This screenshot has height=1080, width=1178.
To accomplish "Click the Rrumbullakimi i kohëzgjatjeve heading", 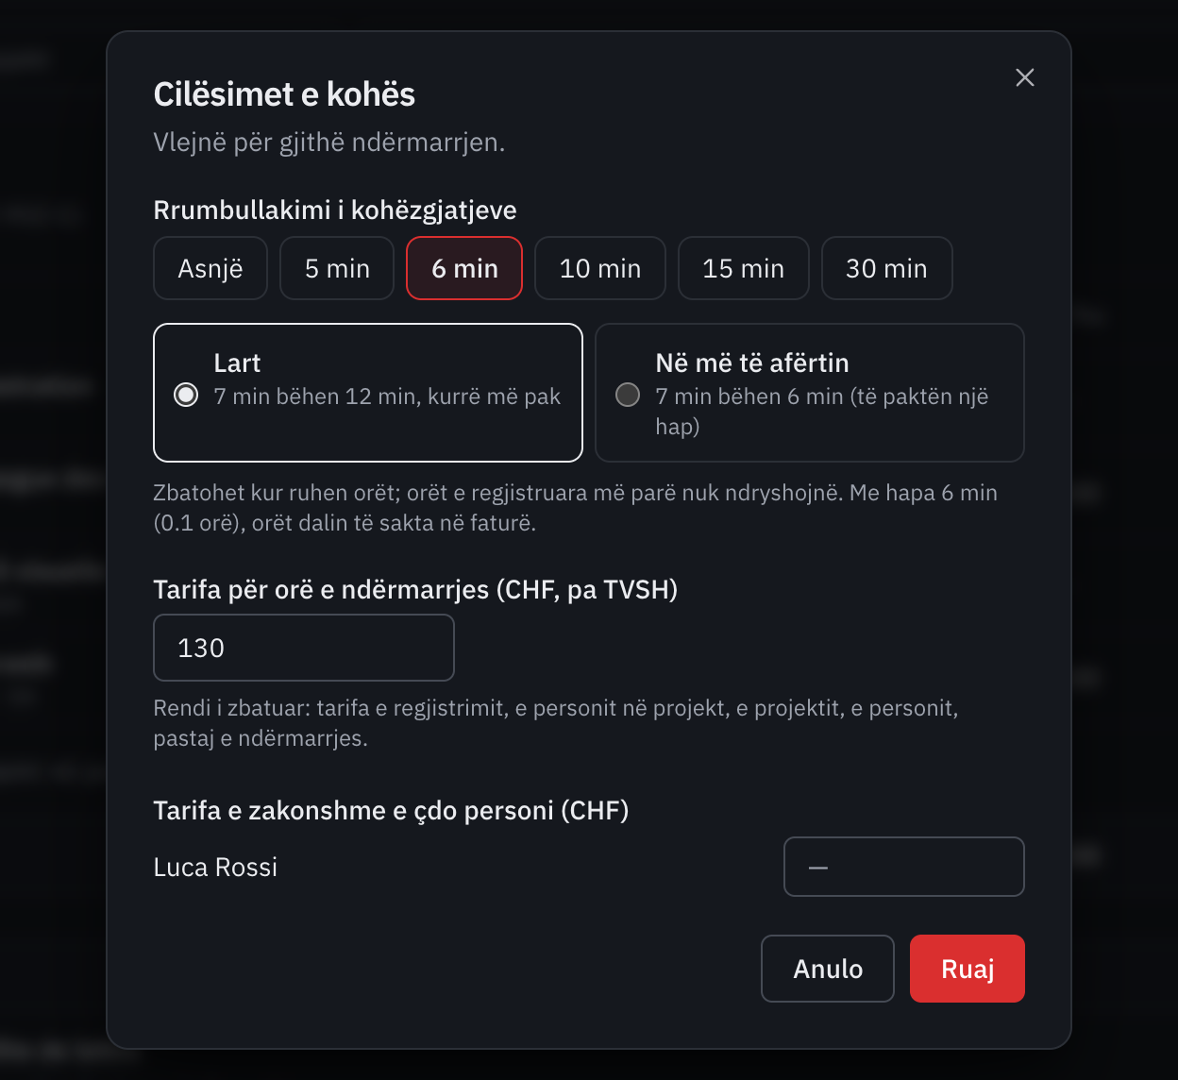I will coord(335,210).
